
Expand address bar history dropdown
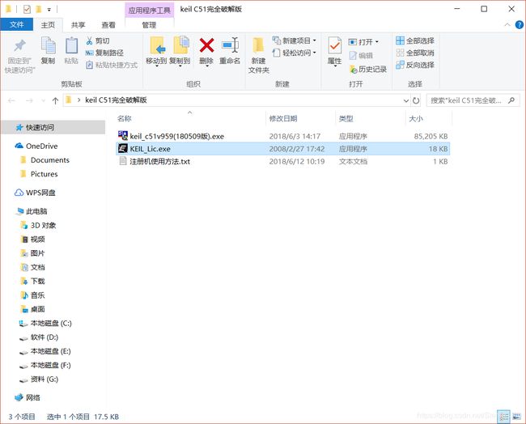406,100
